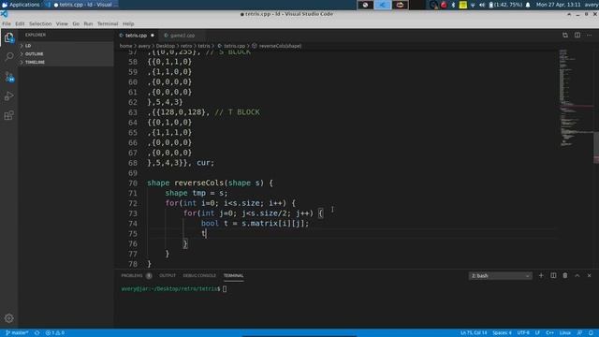Open the Applications menu on the desktop panel

(x=21, y=5)
